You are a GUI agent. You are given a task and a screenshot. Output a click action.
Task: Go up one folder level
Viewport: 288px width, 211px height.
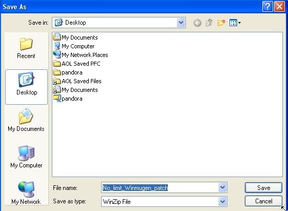tap(209, 23)
